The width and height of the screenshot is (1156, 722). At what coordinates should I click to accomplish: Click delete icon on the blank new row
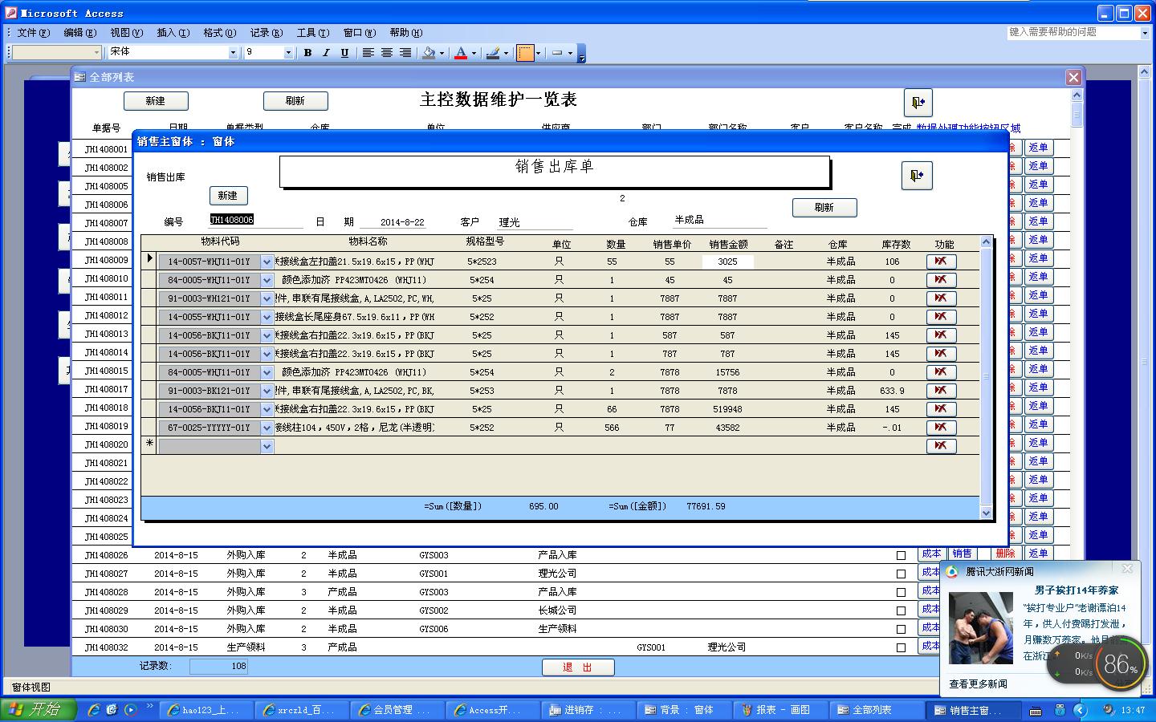(941, 446)
